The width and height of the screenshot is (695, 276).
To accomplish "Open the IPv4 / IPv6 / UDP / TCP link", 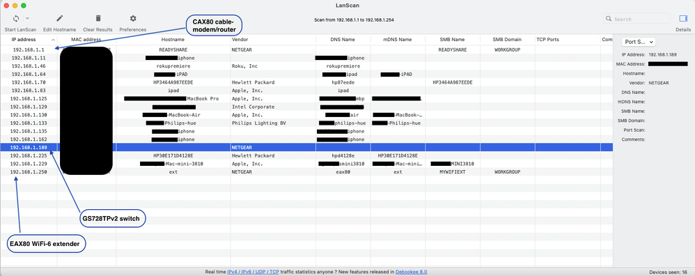I will tap(253, 272).
